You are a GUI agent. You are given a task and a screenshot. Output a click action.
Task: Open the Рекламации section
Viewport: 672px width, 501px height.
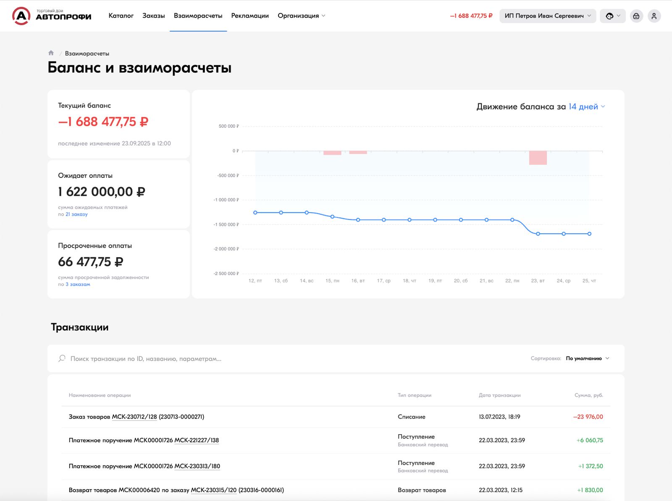(x=250, y=16)
